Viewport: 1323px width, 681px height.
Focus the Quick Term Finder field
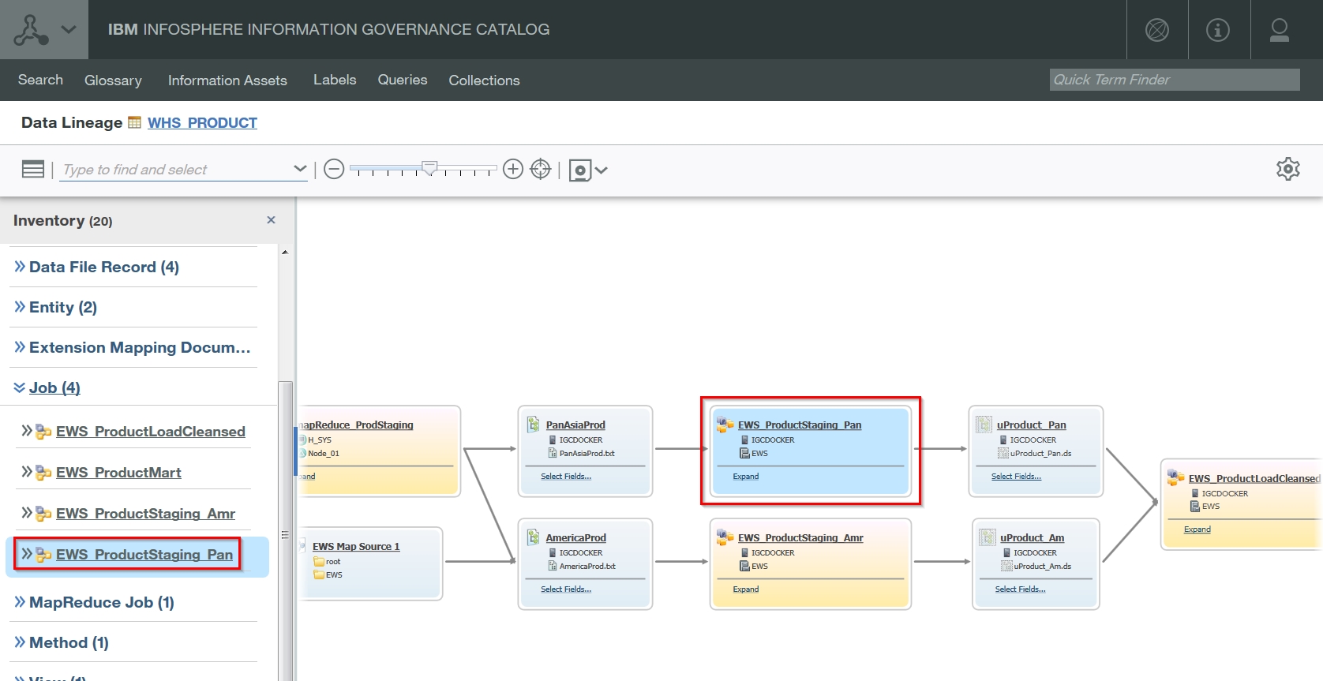[x=1175, y=80]
